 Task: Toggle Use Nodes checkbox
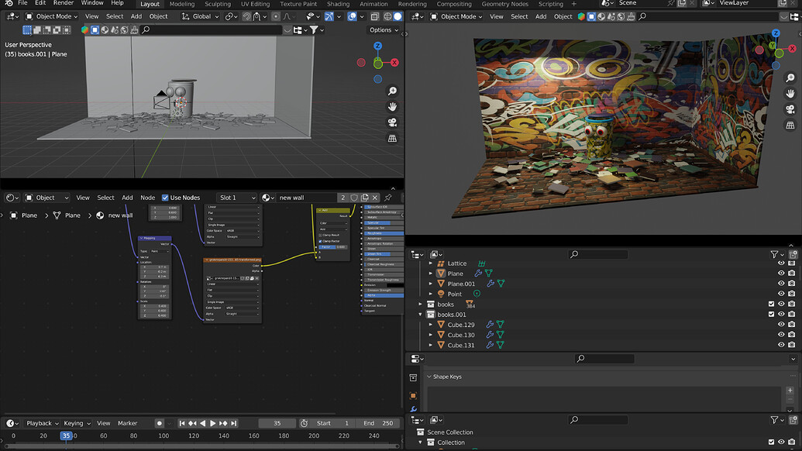(x=165, y=198)
